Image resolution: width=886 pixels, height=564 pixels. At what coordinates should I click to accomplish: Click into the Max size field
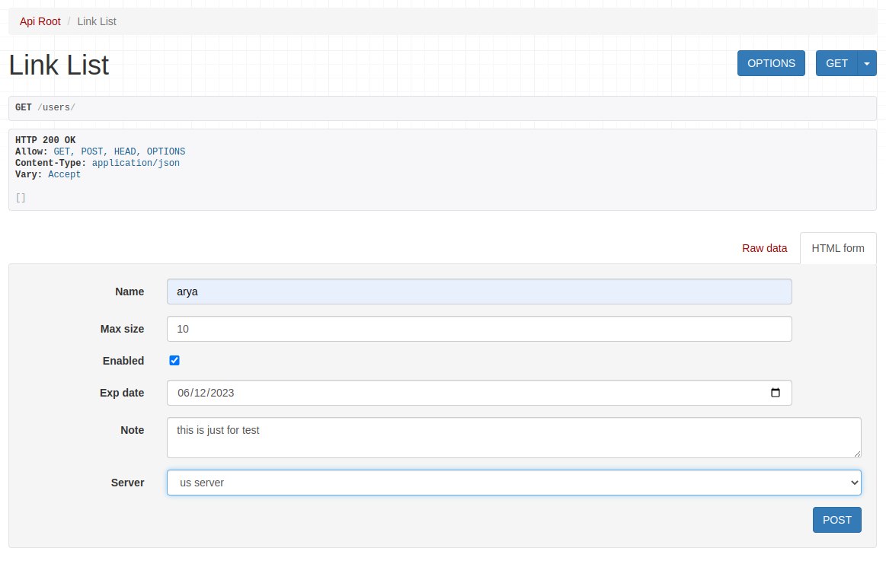[479, 329]
